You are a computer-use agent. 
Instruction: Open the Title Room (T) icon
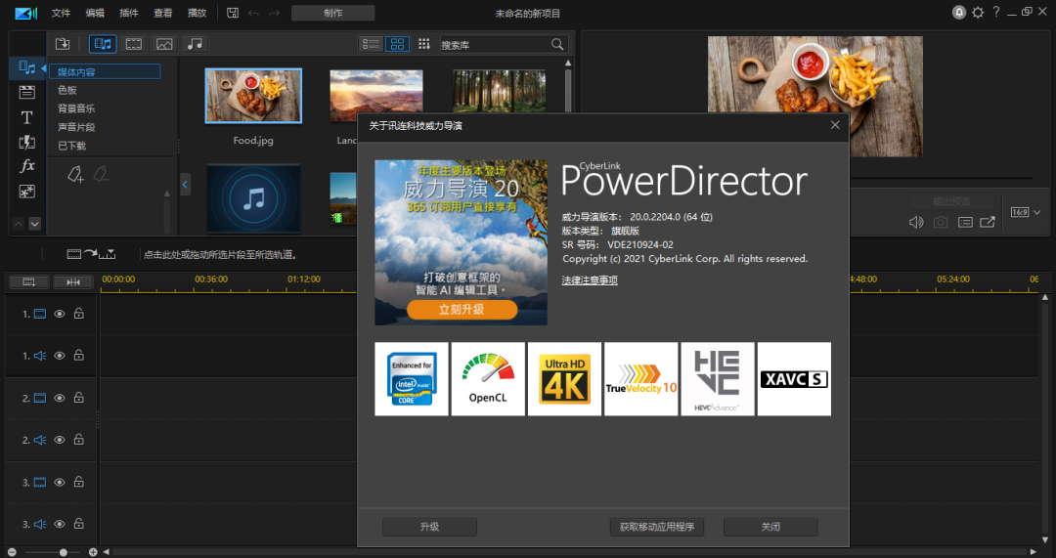27,117
